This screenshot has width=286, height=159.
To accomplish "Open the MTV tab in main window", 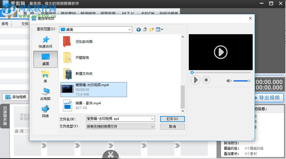I will click(x=128, y=13).
